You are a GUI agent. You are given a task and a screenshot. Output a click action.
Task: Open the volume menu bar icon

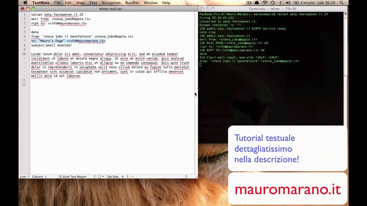coord(288,3)
